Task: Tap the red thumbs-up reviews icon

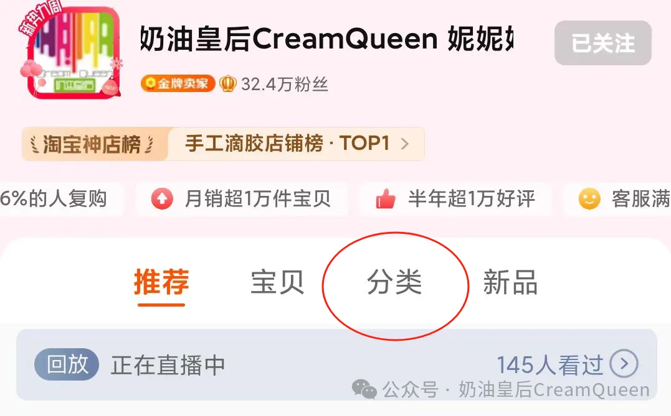Action: (385, 198)
